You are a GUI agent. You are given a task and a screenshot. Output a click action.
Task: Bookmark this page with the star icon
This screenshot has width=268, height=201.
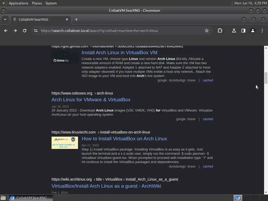click(207, 31)
